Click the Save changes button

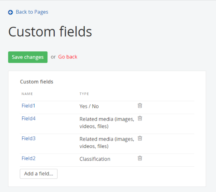pyautogui.click(x=28, y=57)
